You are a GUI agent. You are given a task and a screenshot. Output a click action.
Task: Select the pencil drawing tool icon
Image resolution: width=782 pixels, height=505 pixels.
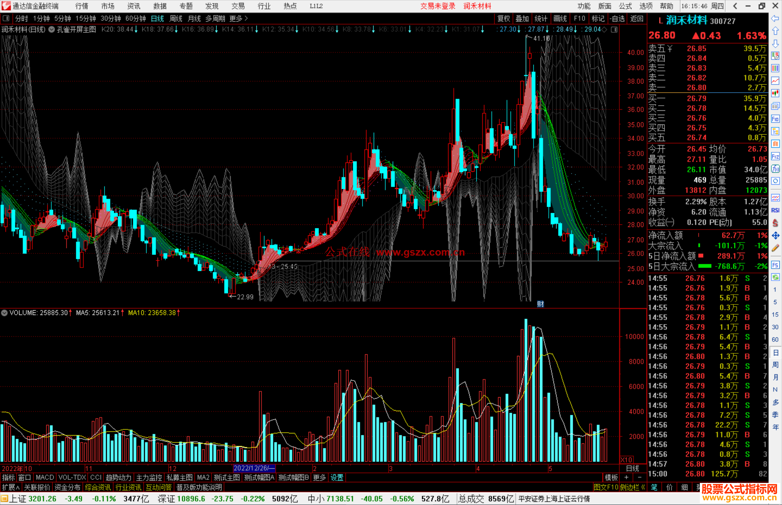pyautogui.click(x=775, y=248)
